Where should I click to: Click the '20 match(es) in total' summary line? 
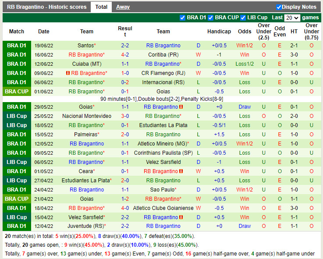pos(100,236)
